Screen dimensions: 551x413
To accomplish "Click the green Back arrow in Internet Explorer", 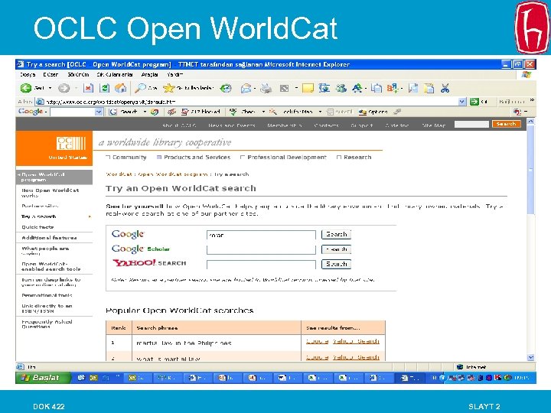I will point(26,88).
